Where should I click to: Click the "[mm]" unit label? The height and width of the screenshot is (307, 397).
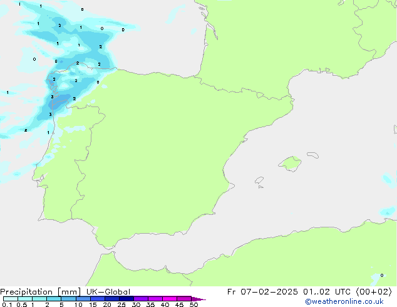coord(70,292)
